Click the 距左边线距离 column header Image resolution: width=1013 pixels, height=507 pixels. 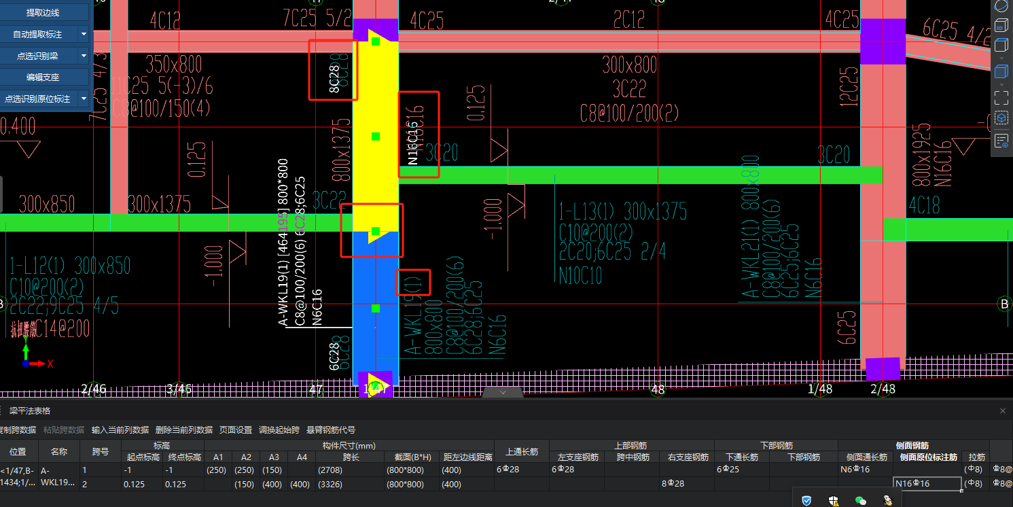tap(467, 457)
